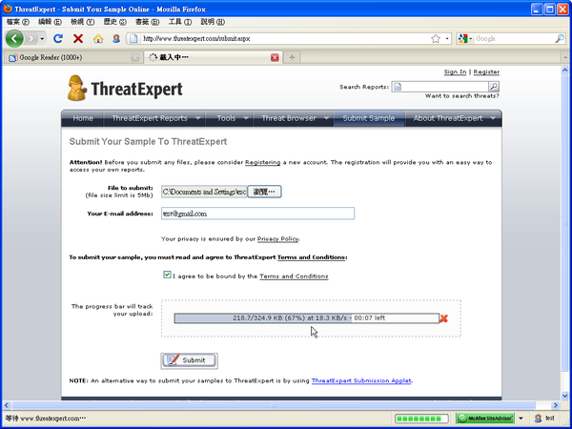Bookmark this page with the star icon
This screenshot has width=572, height=429.
(436, 38)
